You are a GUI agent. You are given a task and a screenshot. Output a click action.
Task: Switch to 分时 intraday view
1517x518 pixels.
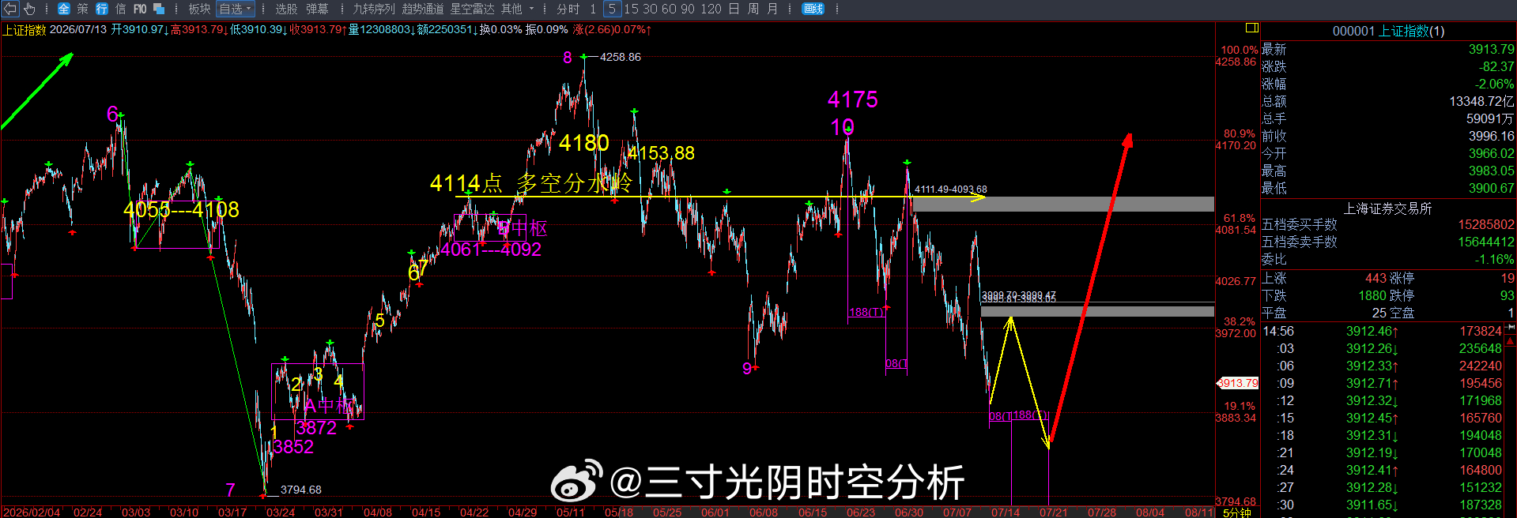pyautogui.click(x=568, y=9)
